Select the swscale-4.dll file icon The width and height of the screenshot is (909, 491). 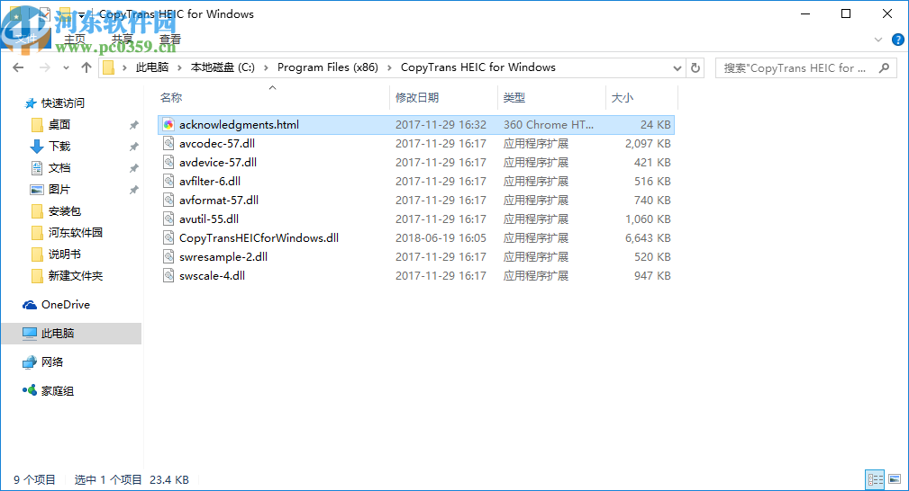pyautogui.click(x=168, y=275)
